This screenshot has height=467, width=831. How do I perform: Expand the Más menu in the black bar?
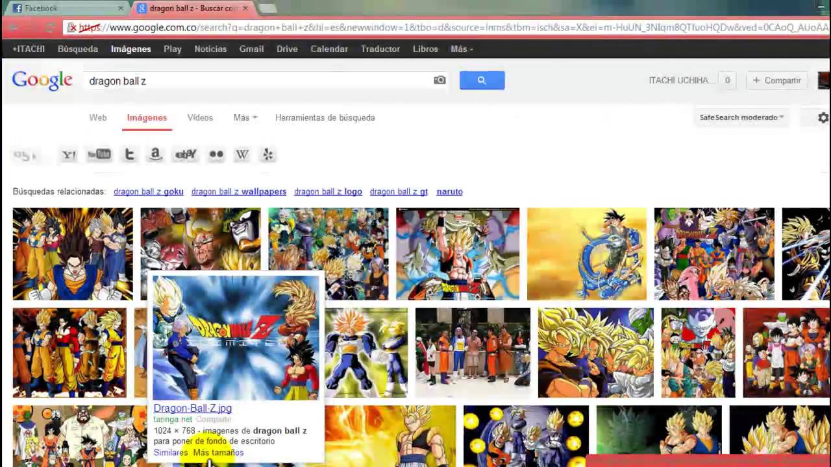462,49
